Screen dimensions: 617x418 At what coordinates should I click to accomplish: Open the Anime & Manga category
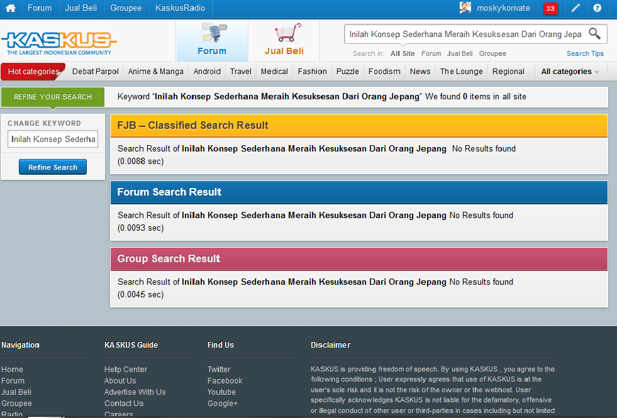pos(156,72)
